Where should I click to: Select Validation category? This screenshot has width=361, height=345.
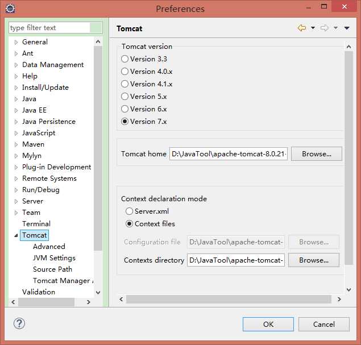[39, 292]
